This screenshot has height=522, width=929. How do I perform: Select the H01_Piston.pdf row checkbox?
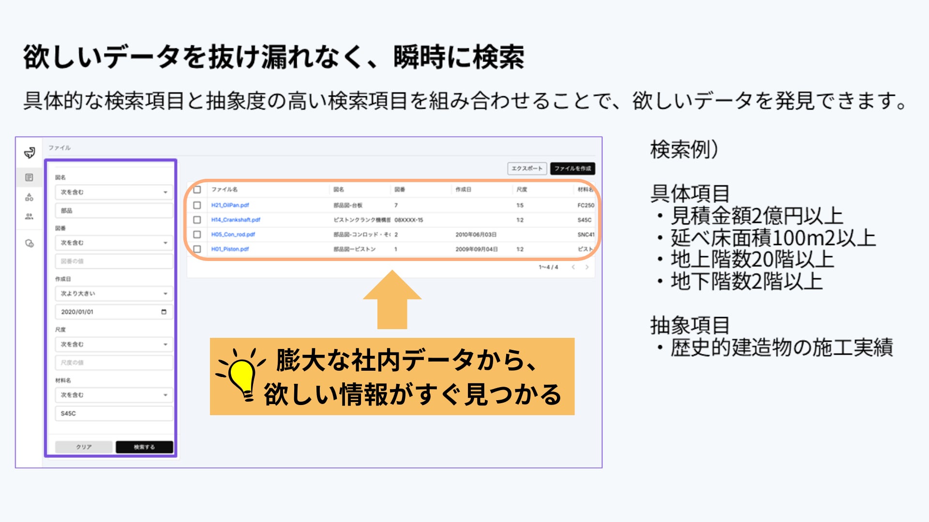[197, 249]
